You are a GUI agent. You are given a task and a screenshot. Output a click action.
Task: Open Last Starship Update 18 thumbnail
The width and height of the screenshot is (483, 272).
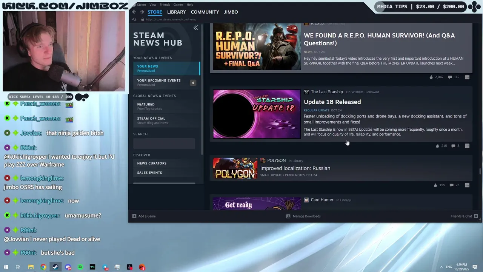coord(257,114)
